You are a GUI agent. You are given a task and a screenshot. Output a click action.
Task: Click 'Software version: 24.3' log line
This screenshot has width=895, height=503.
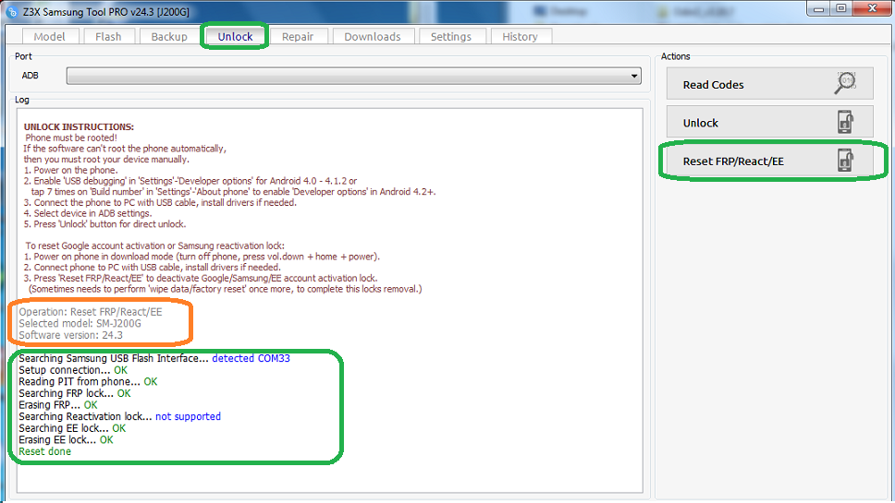coord(71,335)
